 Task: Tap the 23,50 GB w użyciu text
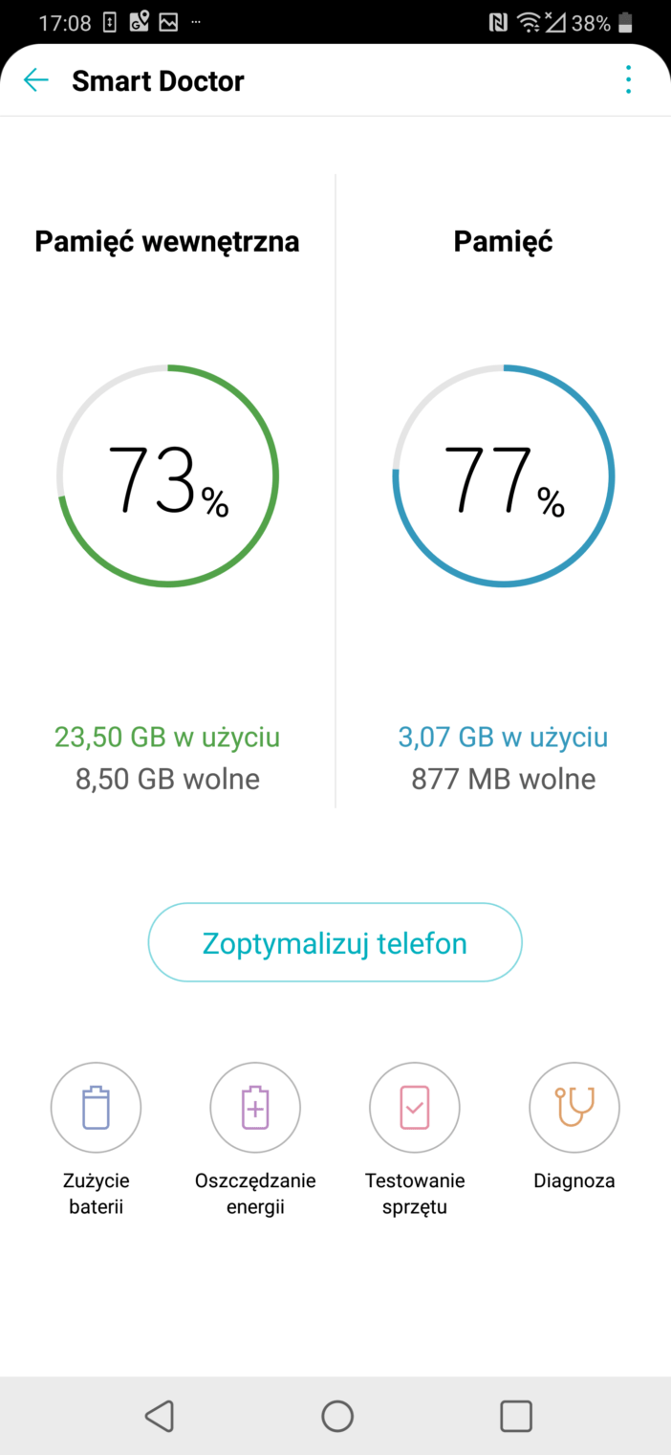(x=167, y=738)
